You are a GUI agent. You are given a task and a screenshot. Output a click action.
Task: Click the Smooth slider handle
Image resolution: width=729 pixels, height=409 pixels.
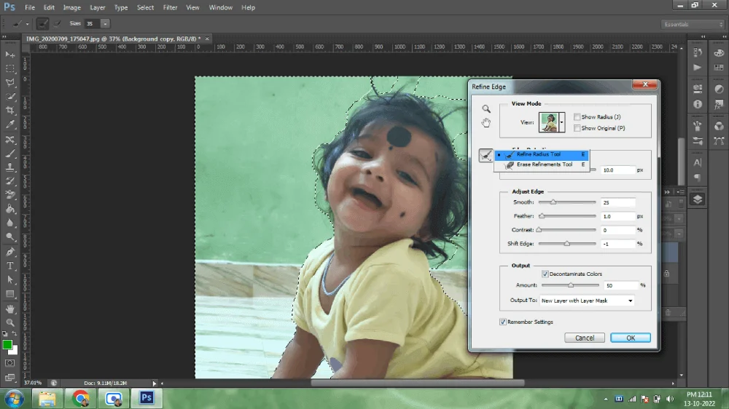click(553, 202)
